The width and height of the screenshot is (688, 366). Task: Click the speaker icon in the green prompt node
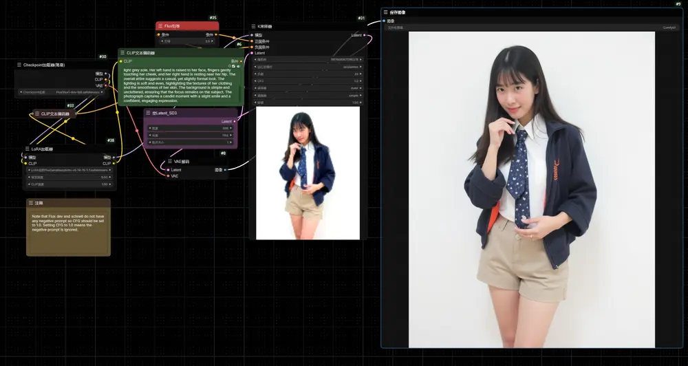click(238, 66)
